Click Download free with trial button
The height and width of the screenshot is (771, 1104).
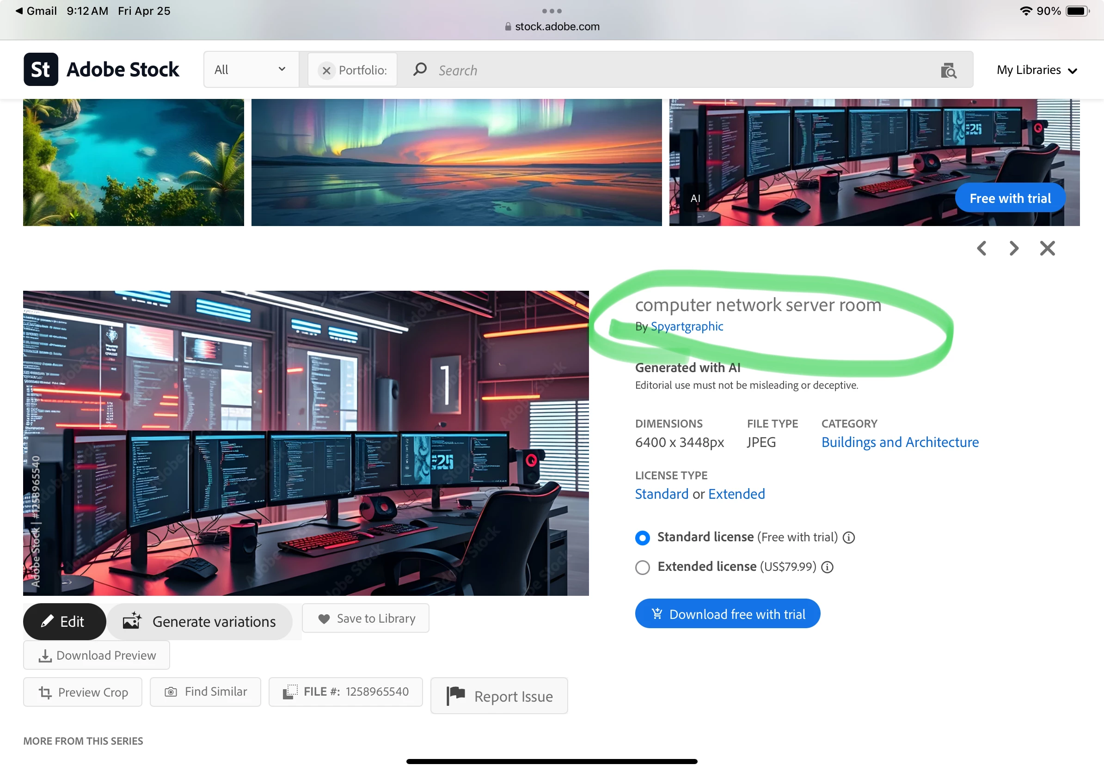click(x=727, y=614)
